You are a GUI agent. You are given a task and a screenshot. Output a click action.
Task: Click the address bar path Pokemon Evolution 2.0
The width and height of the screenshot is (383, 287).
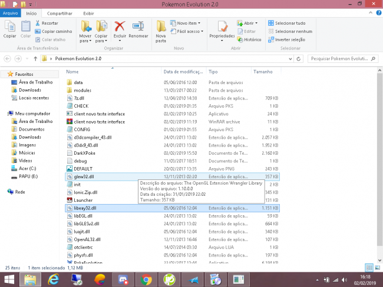click(78, 59)
